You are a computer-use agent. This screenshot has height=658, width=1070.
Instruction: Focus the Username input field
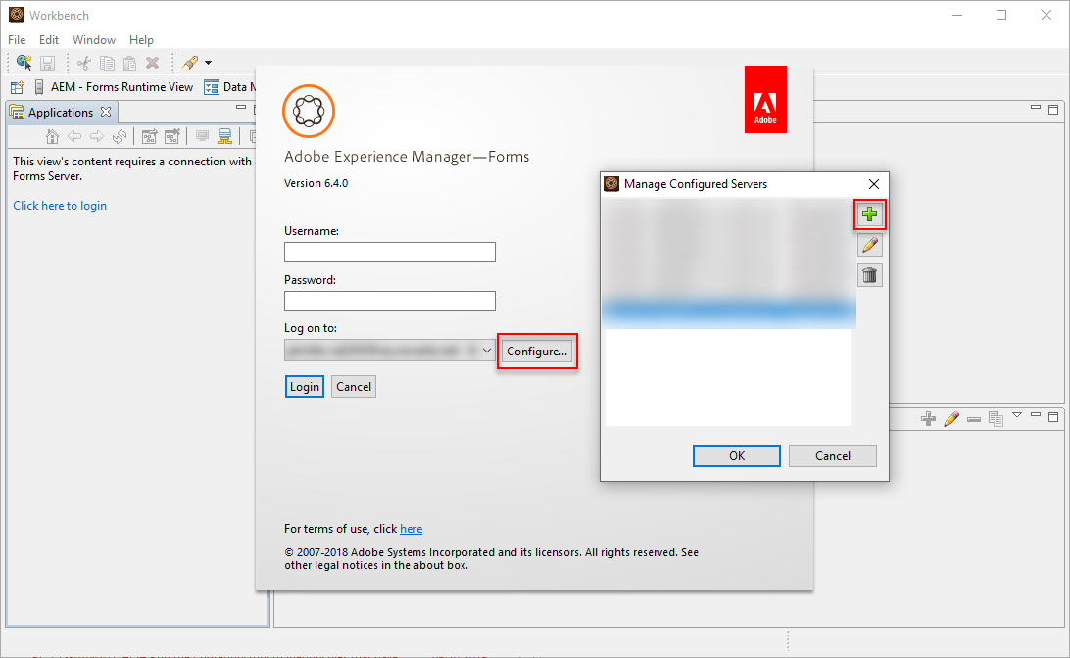[390, 253]
